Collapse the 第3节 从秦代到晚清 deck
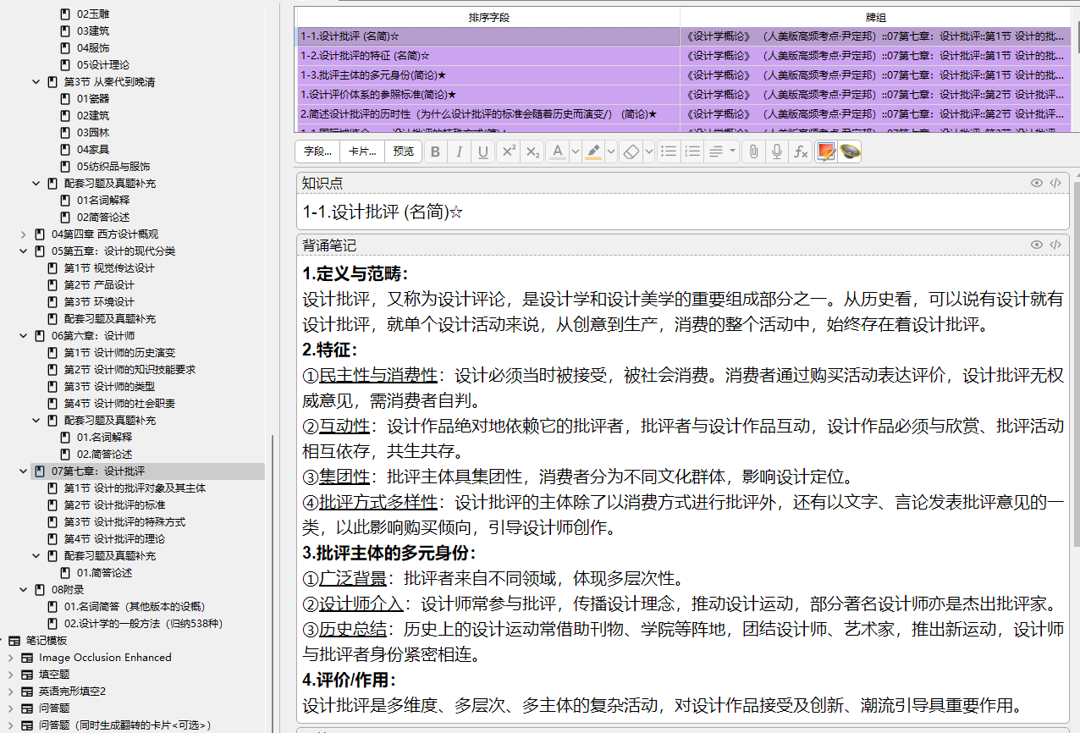The height and width of the screenshot is (733, 1080). (x=36, y=82)
